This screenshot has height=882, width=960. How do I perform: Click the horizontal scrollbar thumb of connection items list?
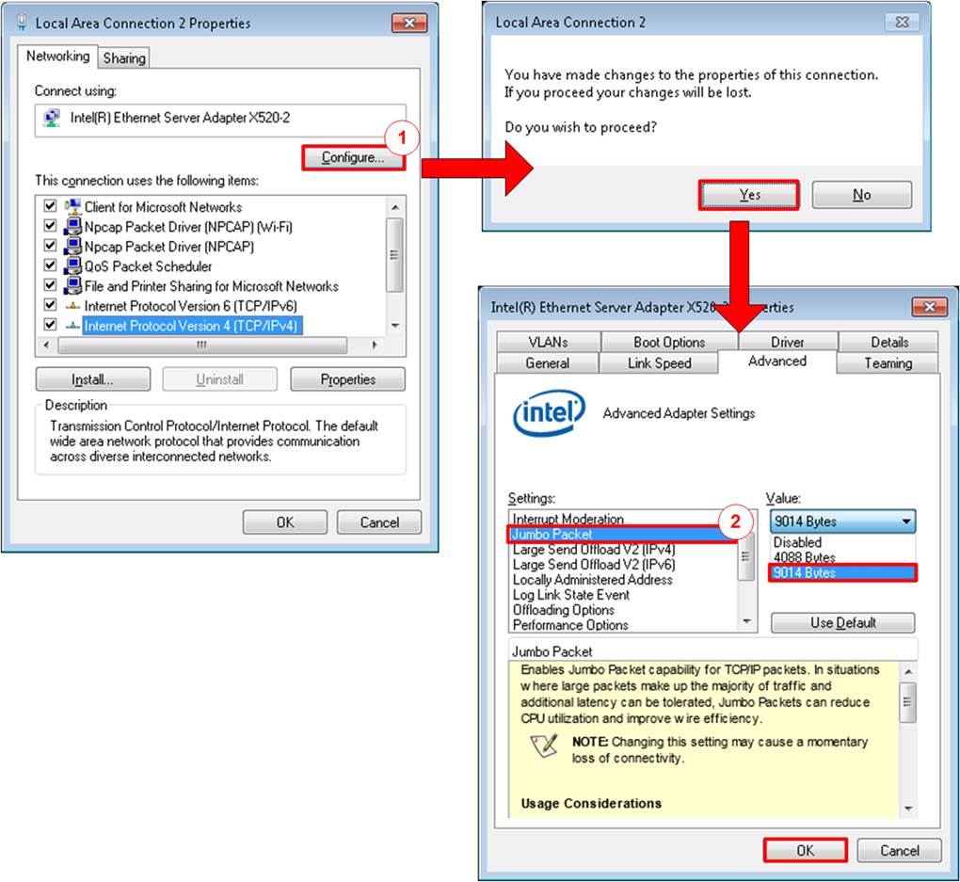(x=202, y=345)
